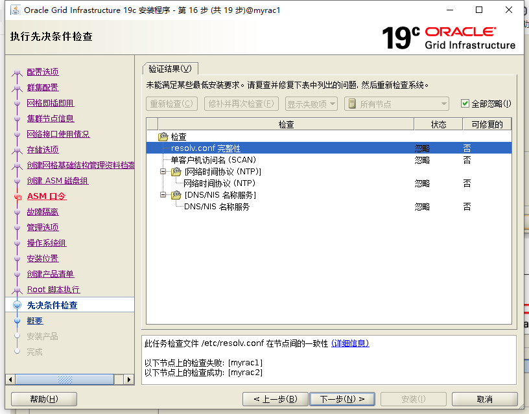This screenshot has width=529, height=414.
Task: Go to 集群节点信息 step
Action: (51, 119)
